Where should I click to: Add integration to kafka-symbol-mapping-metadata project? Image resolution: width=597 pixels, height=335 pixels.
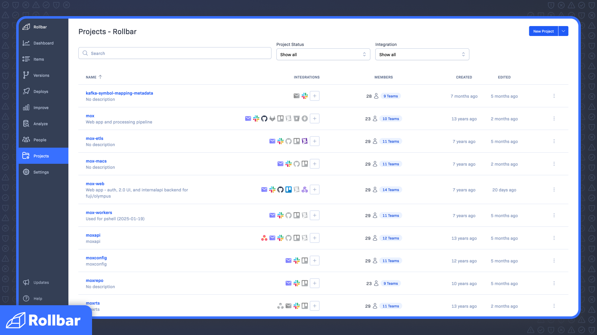point(315,96)
